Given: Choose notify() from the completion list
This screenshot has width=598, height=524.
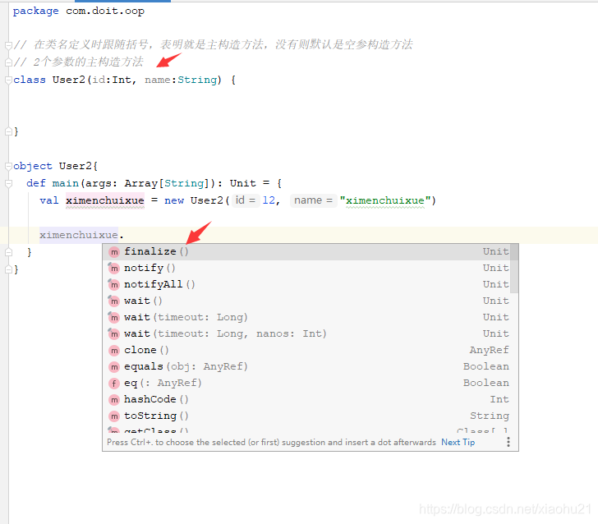Looking at the screenshot, I should click(307, 268).
